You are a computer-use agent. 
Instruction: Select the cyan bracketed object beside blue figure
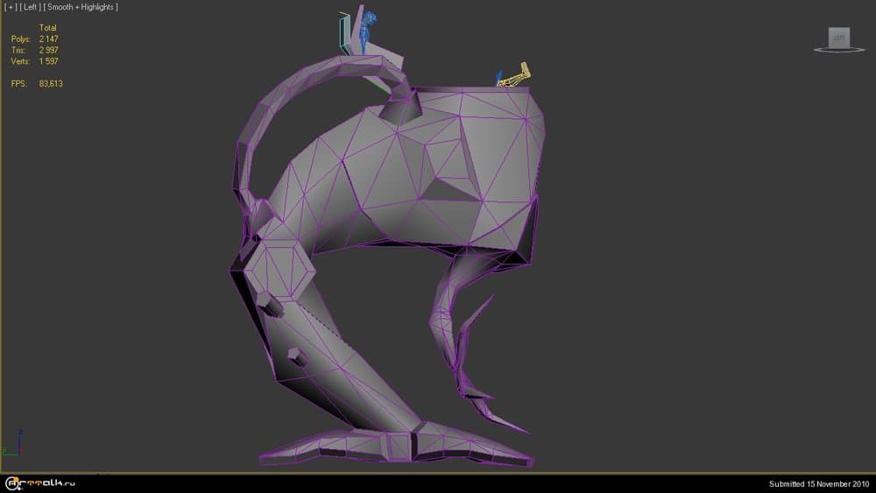(x=343, y=35)
